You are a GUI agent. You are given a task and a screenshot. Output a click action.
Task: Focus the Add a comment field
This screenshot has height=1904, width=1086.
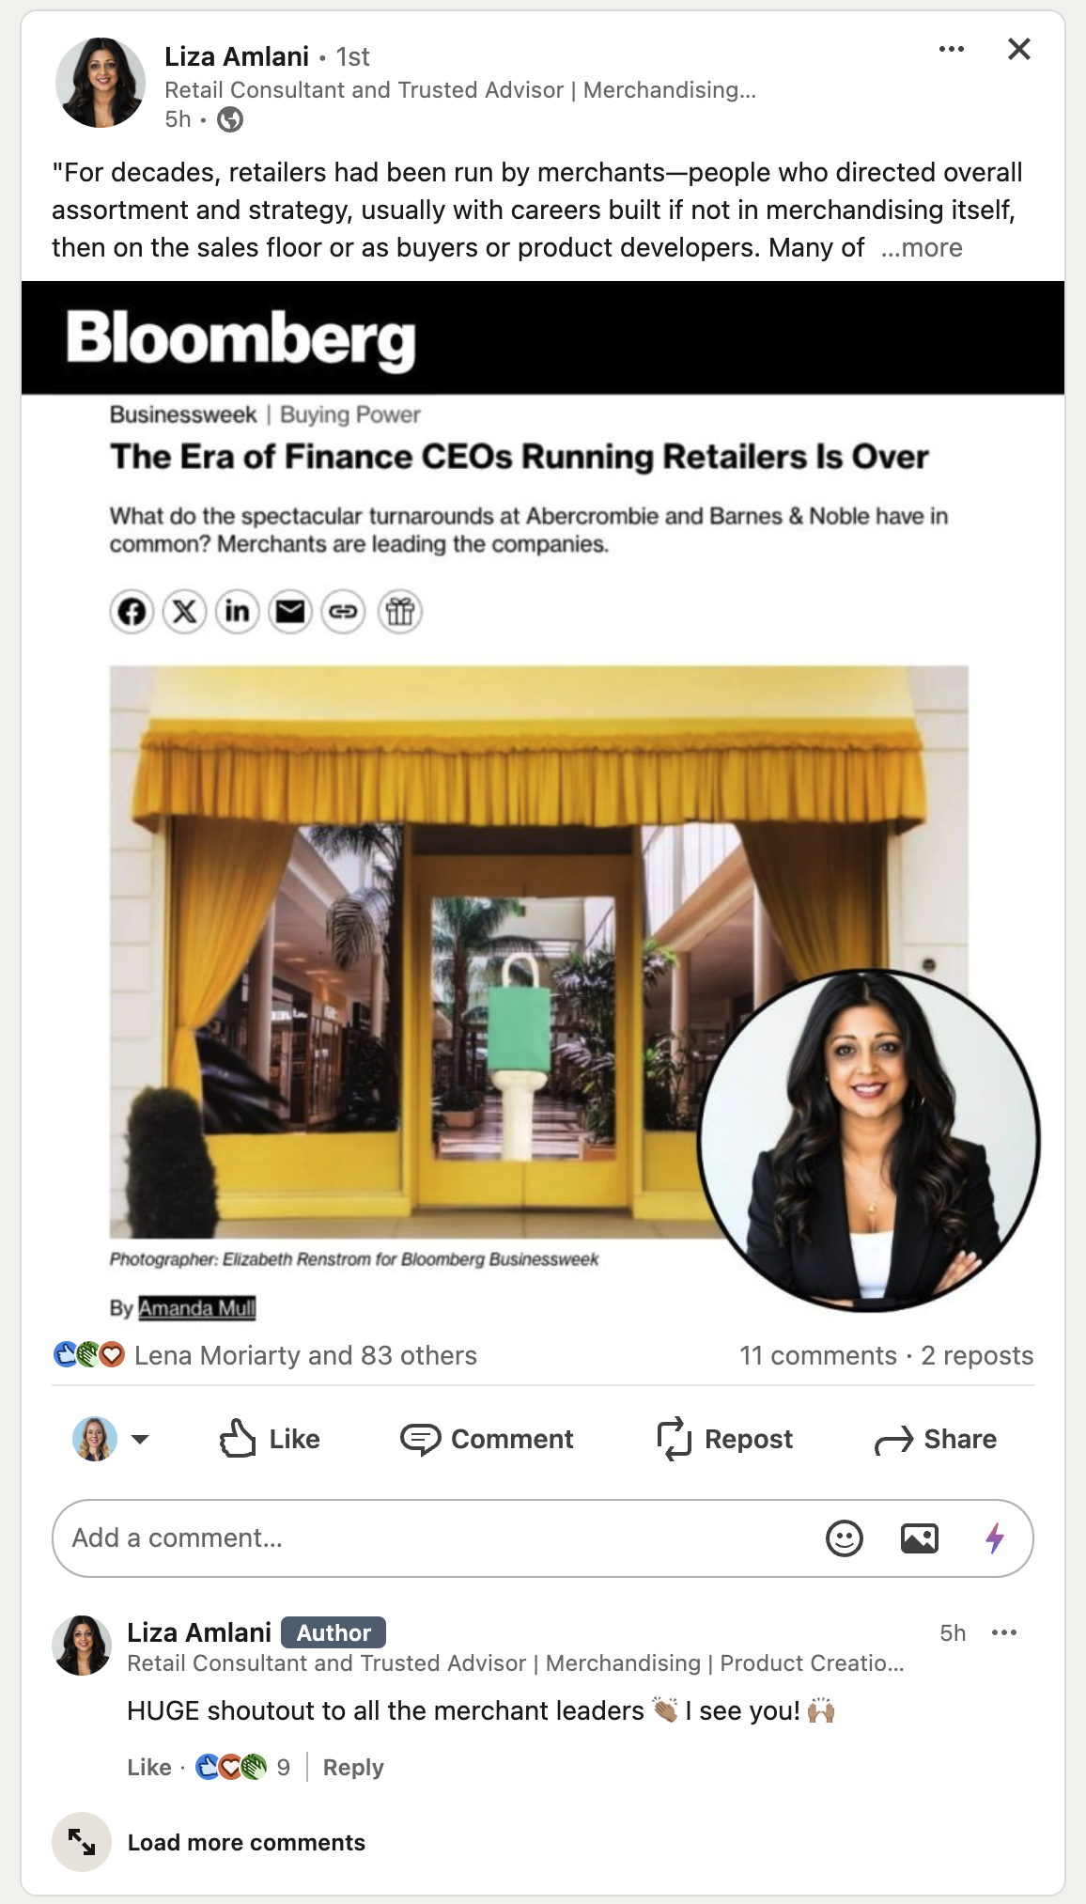pos(438,1538)
